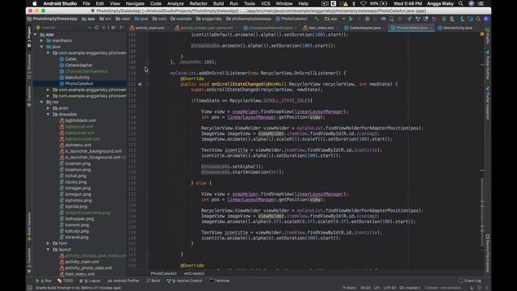Hide the project panel with the hide icon

click(x=122, y=27)
